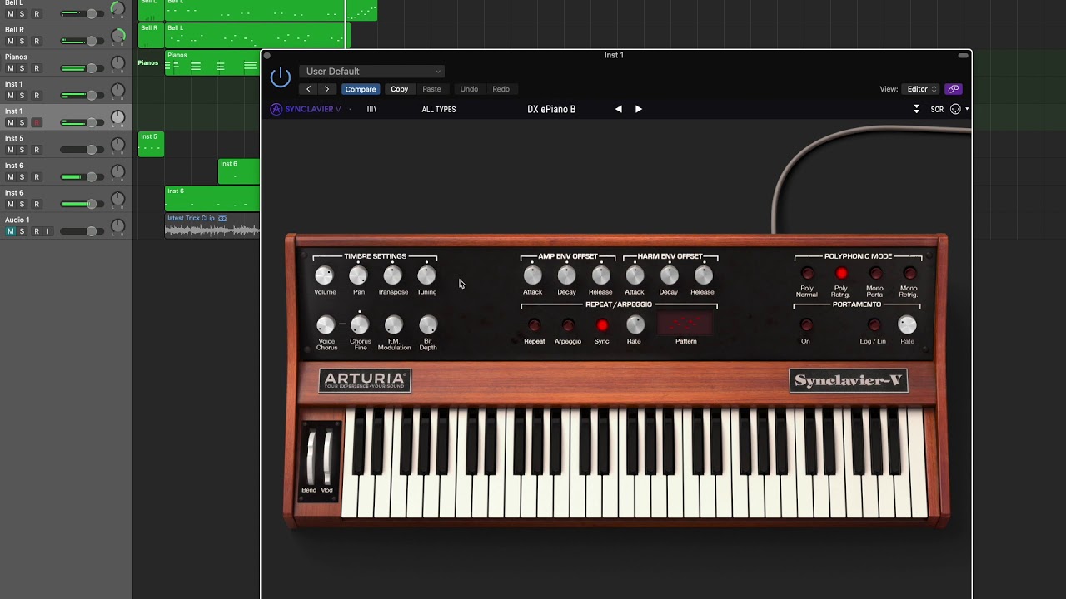Viewport: 1066px width, 599px height.
Task: Click the Pattern display in Repeat/Arpeggio
Action: pyautogui.click(x=685, y=324)
